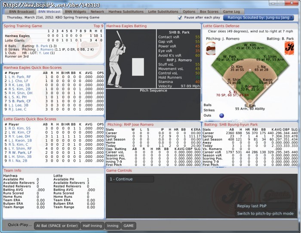Open S. Kim, C player link
301x233 pixels.
coord(20,144)
